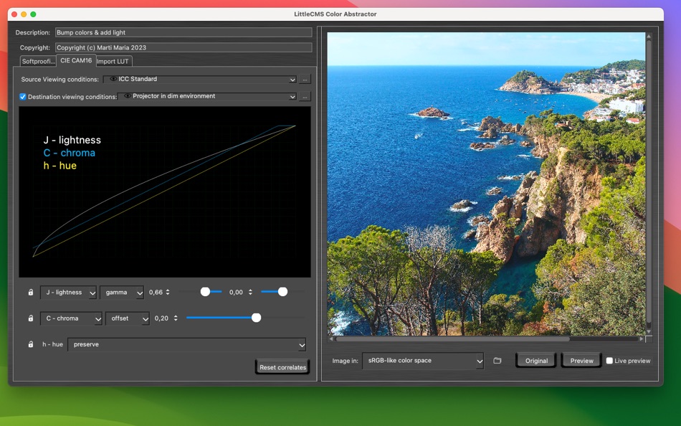Click 'J - lightness' legend text in graph
Viewport: 681px width, 426px height.
tap(72, 140)
